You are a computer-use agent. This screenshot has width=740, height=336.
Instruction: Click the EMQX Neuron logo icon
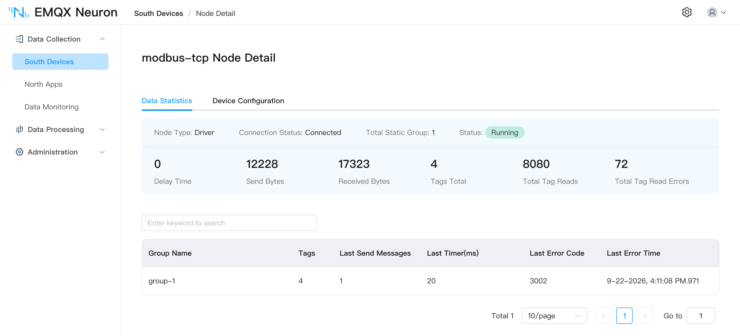[x=19, y=12]
